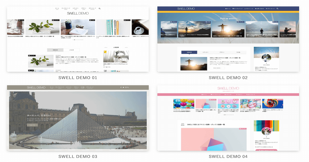
Task: Click profile avatar in SWELL DEMO 04 sidebar
Action: (266, 131)
